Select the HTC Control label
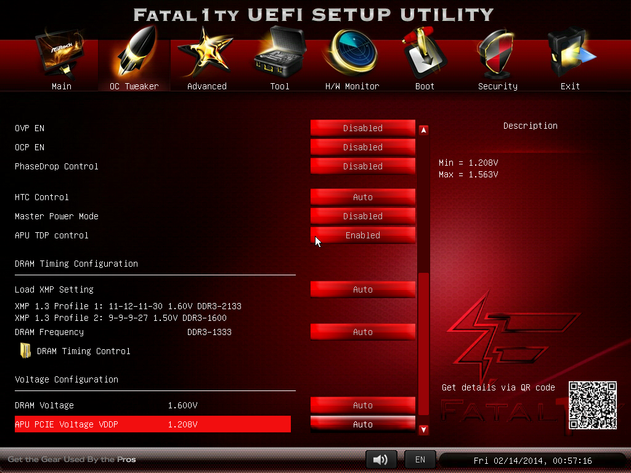Screen dimensions: 631x473 (42, 197)
